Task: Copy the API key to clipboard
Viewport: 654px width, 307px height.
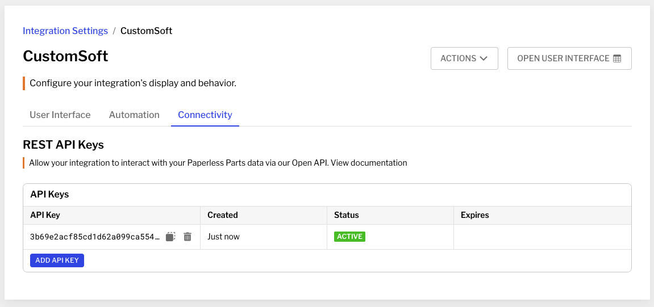Action: [170, 237]
